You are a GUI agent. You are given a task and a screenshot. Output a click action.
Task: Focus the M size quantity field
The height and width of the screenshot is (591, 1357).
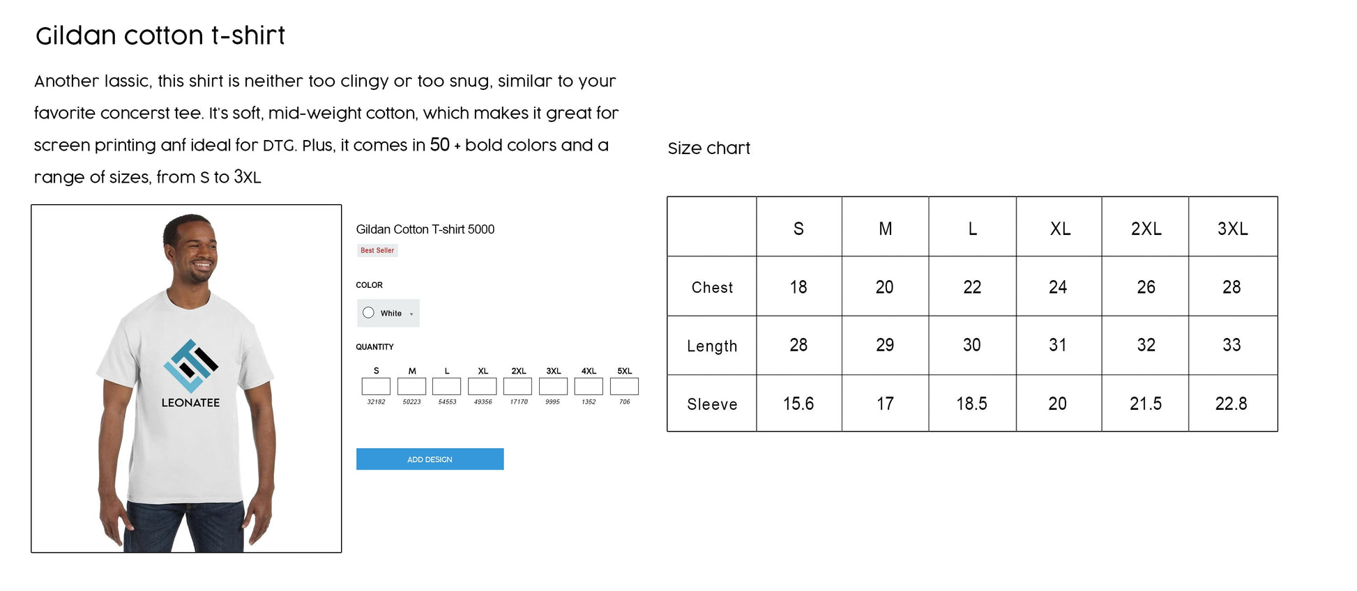(x=411, y=386)
